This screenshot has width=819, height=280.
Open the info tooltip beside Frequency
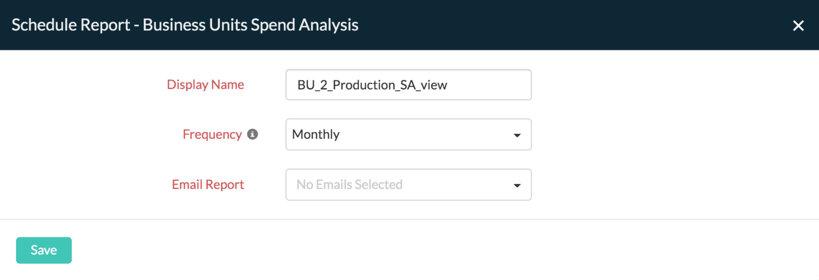[x=253, y=134]
